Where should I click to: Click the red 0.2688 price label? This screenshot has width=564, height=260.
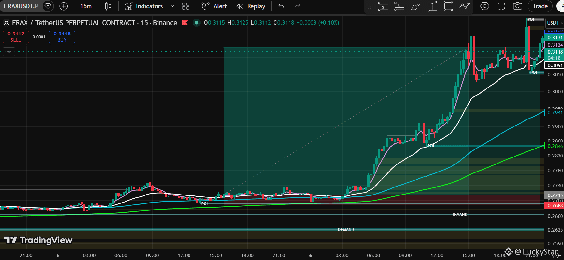click(555, 205)
